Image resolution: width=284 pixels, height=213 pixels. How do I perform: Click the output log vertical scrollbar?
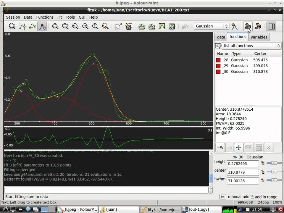point(211,168)
